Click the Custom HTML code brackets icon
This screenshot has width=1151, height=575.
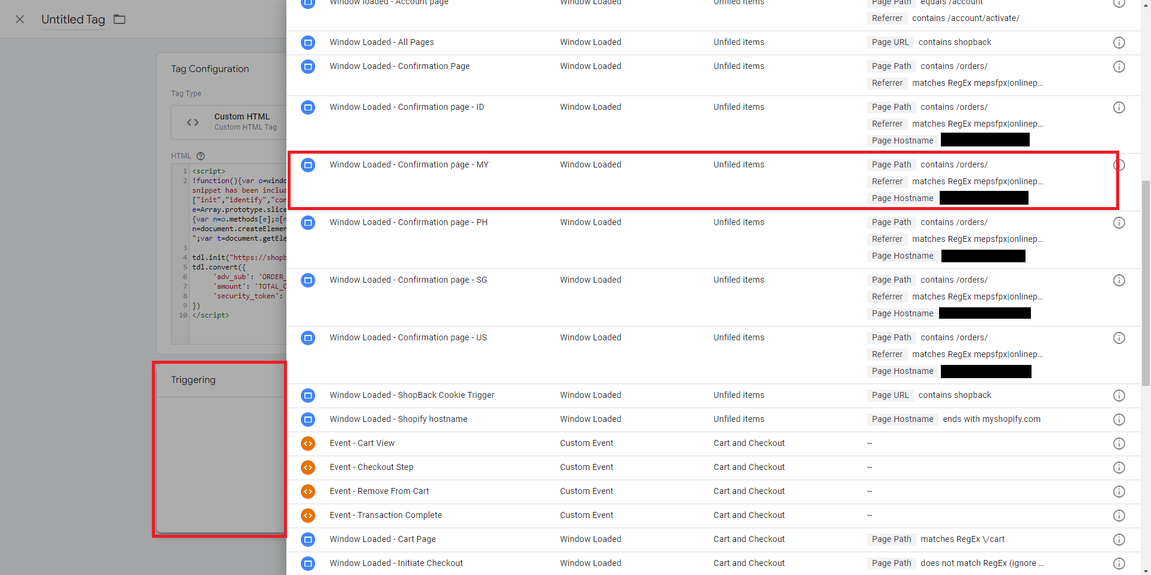(193, 122)
